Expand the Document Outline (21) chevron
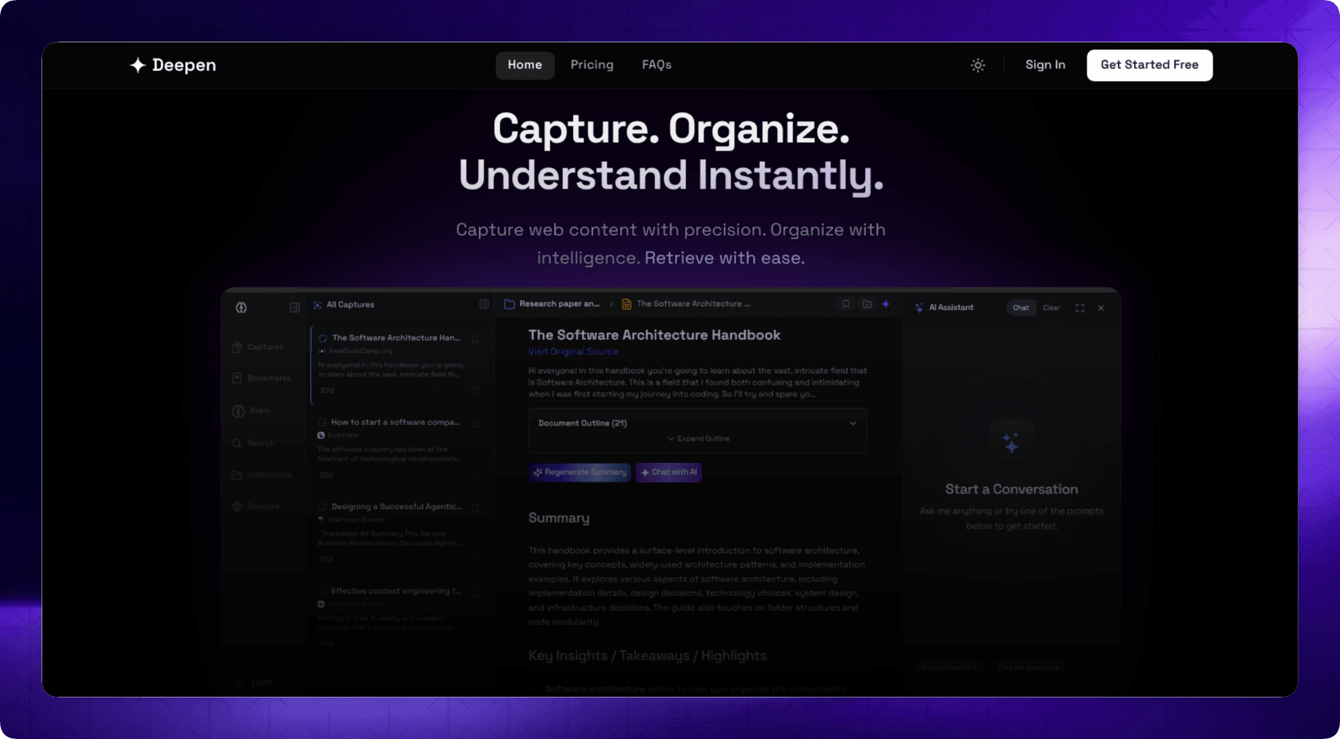The width and height of the screenshot is (1340, 739). tap(853, 423)
